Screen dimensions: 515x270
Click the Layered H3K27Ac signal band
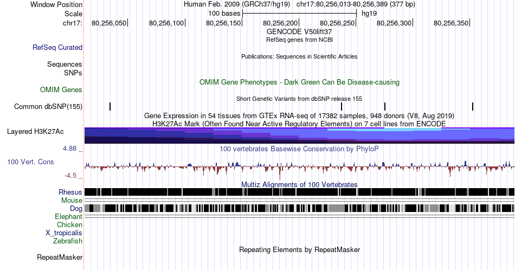pyautogui.click(x=299, y=136)
